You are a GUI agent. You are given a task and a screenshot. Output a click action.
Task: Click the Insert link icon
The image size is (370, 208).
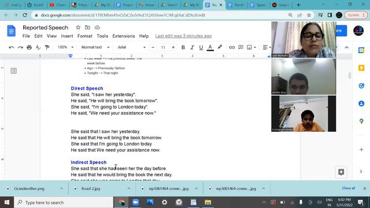tap(232, 47)
